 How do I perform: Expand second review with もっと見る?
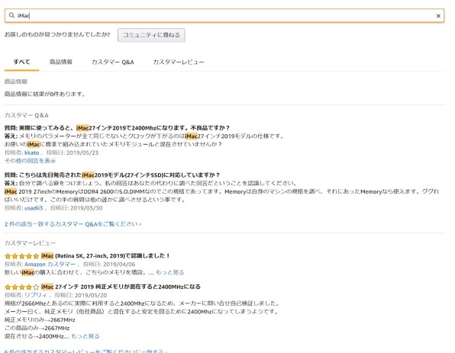(86, 336)
